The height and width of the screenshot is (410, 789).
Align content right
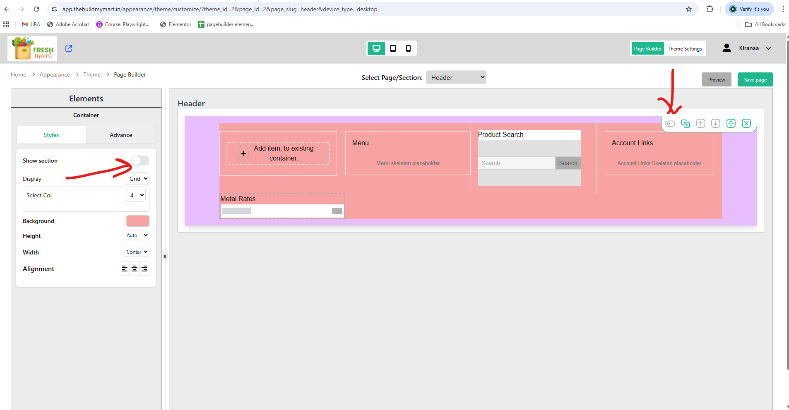pyautogui.click(x=144, y=269)
